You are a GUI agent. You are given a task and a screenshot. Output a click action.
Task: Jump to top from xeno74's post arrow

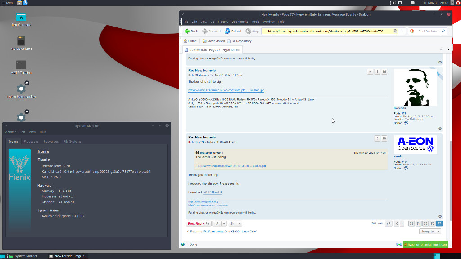pos(440,216)
